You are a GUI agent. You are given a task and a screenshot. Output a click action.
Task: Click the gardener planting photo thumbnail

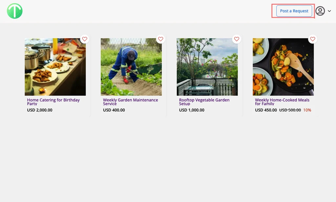(x=131, y=67)
